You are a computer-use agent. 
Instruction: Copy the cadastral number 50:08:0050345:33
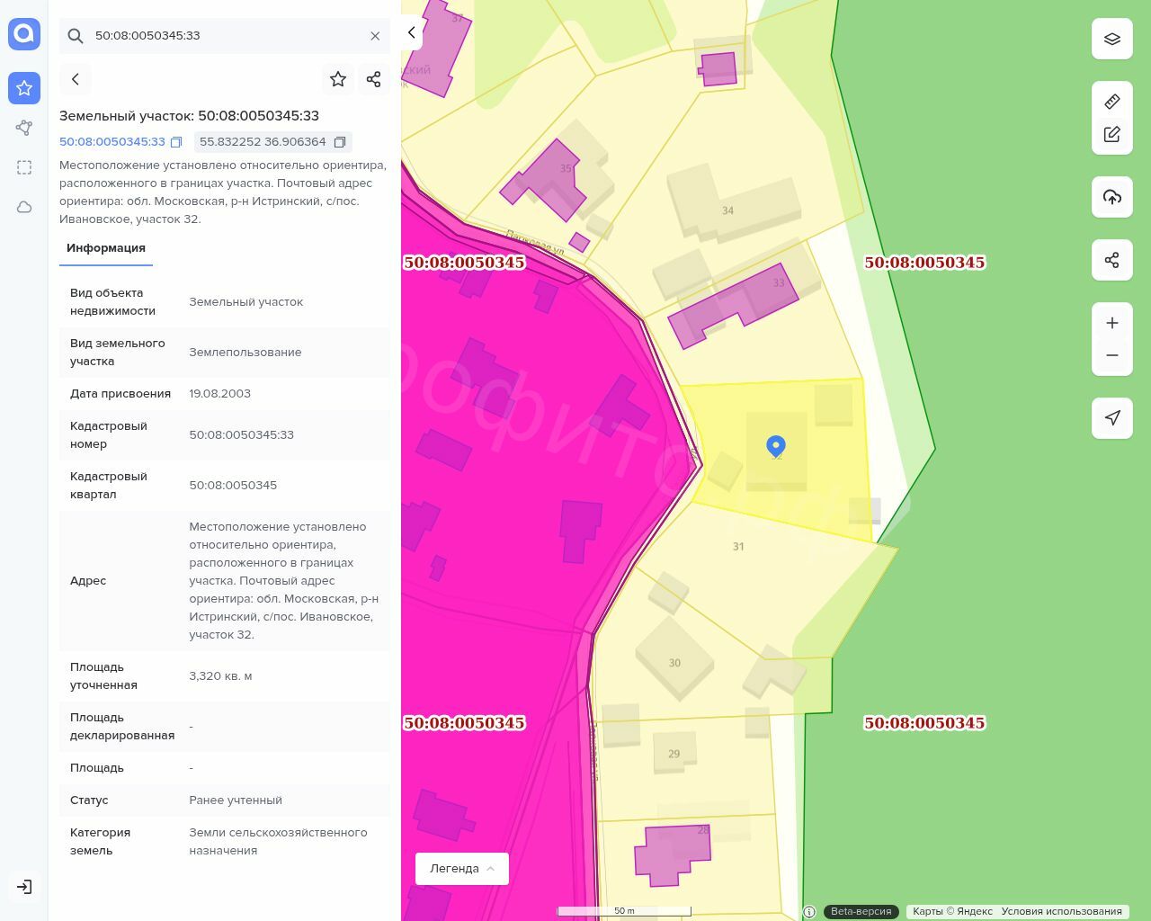pyautogui.click(x=176, y=142)
